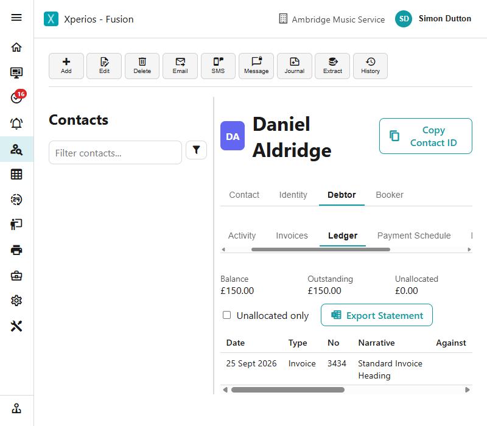Click Delete toolbar button
This screenshot has width=487, height=426.
(x=142, y=66)
